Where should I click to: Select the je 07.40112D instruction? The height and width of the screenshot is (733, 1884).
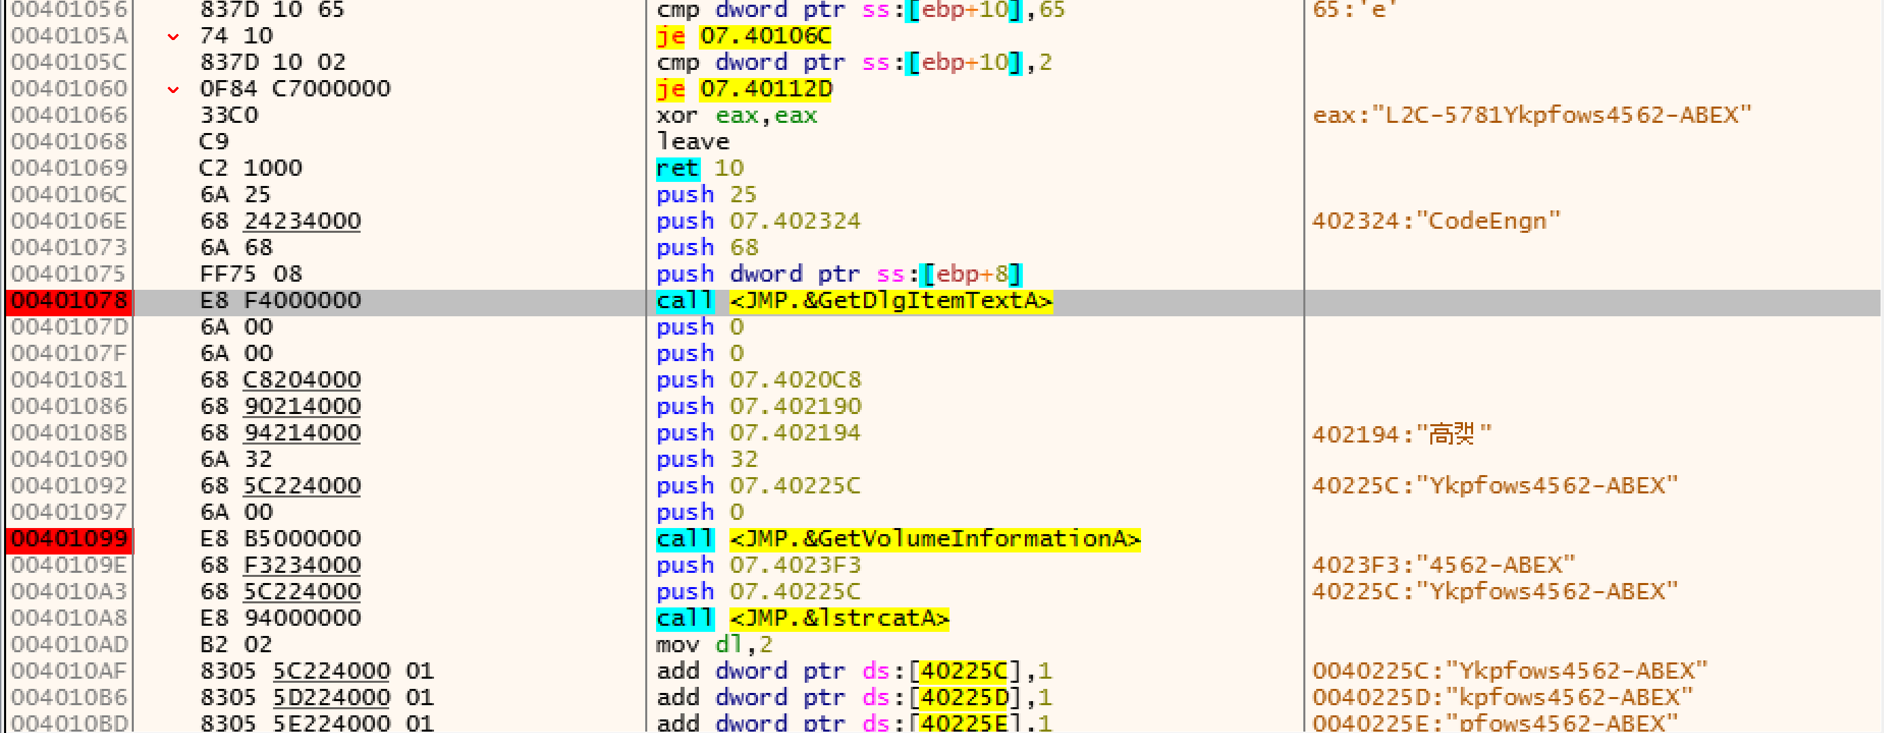[744, 88]
